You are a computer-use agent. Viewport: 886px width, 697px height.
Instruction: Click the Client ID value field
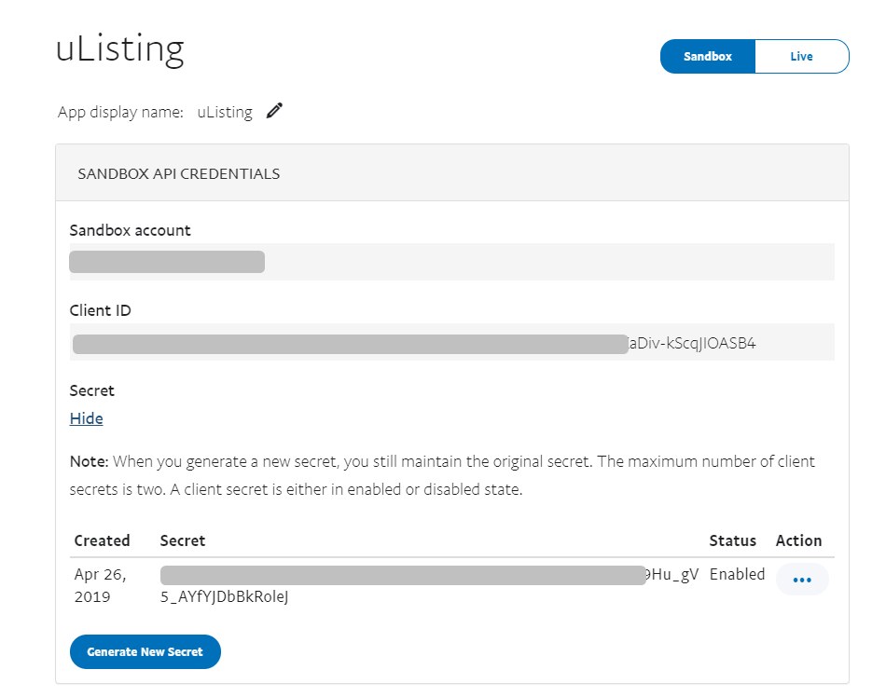(x=451, y=343)
